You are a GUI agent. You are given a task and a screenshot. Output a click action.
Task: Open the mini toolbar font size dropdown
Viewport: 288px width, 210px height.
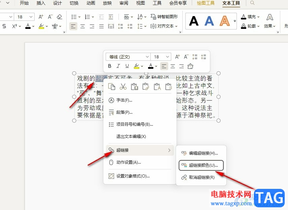[x=167, y=57]
